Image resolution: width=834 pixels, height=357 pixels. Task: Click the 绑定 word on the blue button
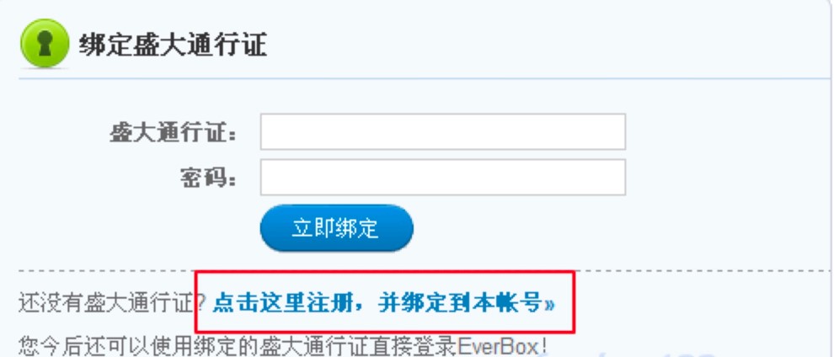[x=357, y=228]
